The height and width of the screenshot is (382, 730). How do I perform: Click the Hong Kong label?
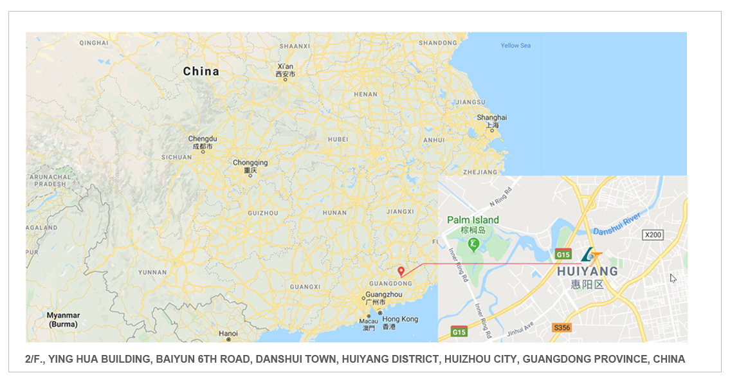[x=401, y=323]
